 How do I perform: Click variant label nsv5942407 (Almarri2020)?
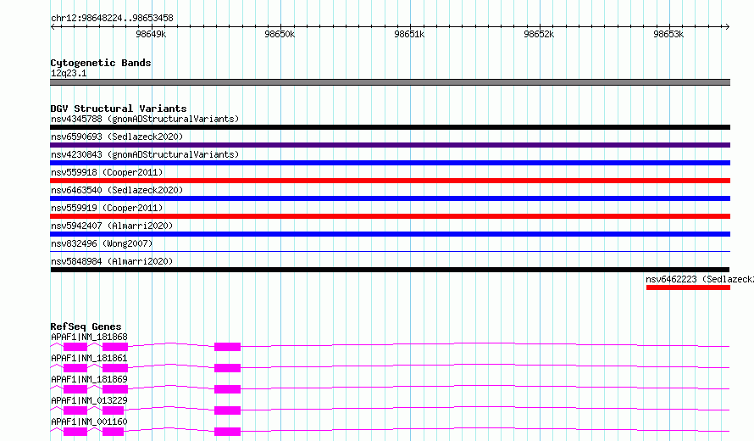[x=112, y=226]
